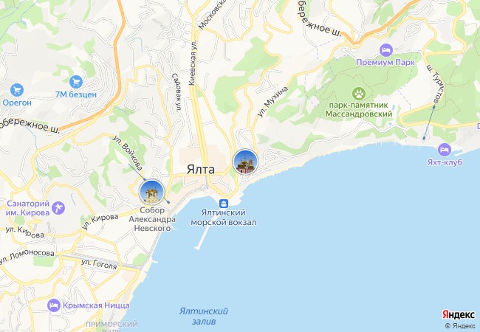Click the Ялта city label
Screen dimensions: 480x332
point(201,170)
